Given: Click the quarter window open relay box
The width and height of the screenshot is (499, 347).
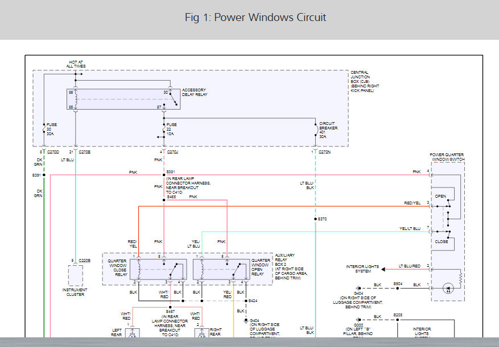Looking at the screenshot, I should [x=221, y=269].
